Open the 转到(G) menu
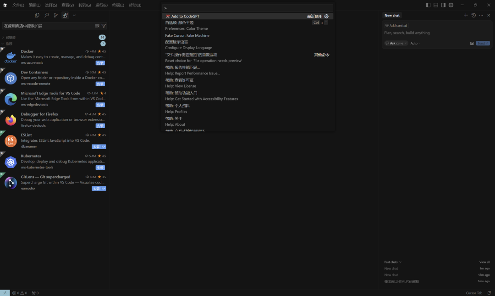Screen dimensions: 495x296 [x=84, y=5]
